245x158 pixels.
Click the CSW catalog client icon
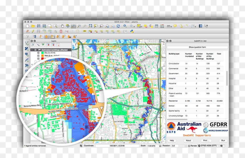125,32
